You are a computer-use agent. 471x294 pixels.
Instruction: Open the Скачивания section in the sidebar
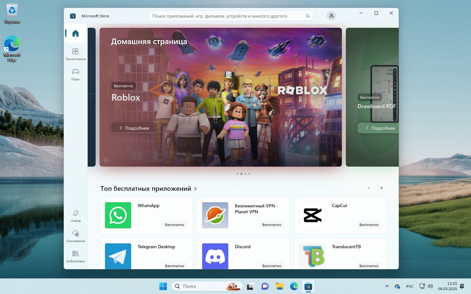[76, 236]
